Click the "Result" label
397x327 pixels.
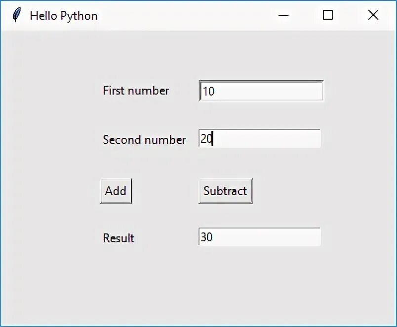pos(119,238)
